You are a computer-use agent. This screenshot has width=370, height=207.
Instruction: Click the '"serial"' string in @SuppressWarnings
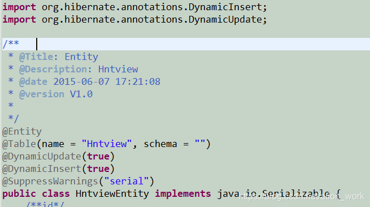click(x=127, y=181)
